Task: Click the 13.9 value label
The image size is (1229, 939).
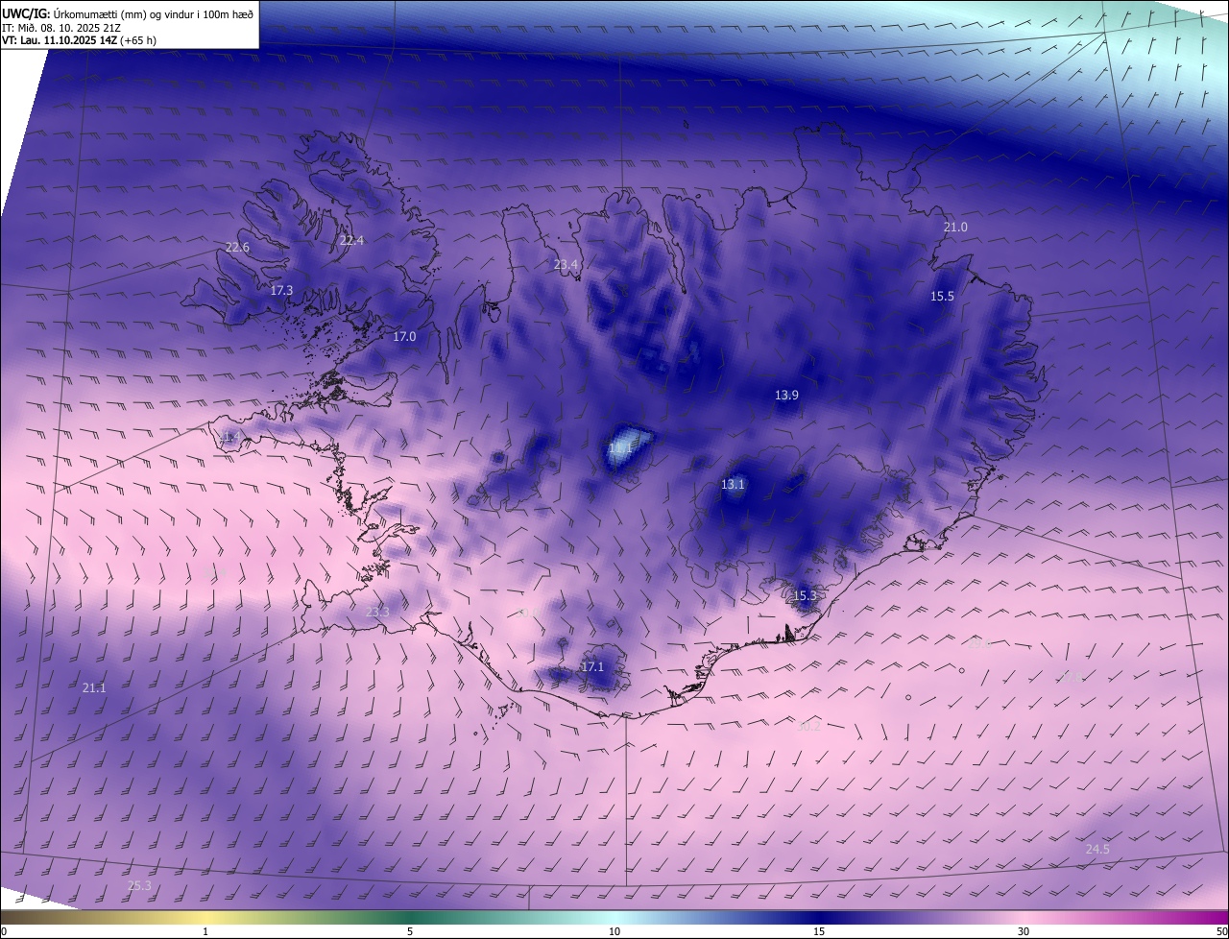Action: click(786, 395)
